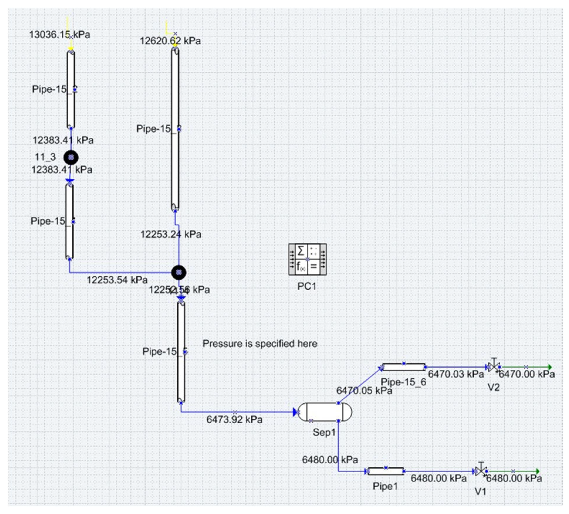This screenshot has width=569, height=514.
Task: Select the 6470.05 kPa separator outlet label
Action: [x=364, y=390]
